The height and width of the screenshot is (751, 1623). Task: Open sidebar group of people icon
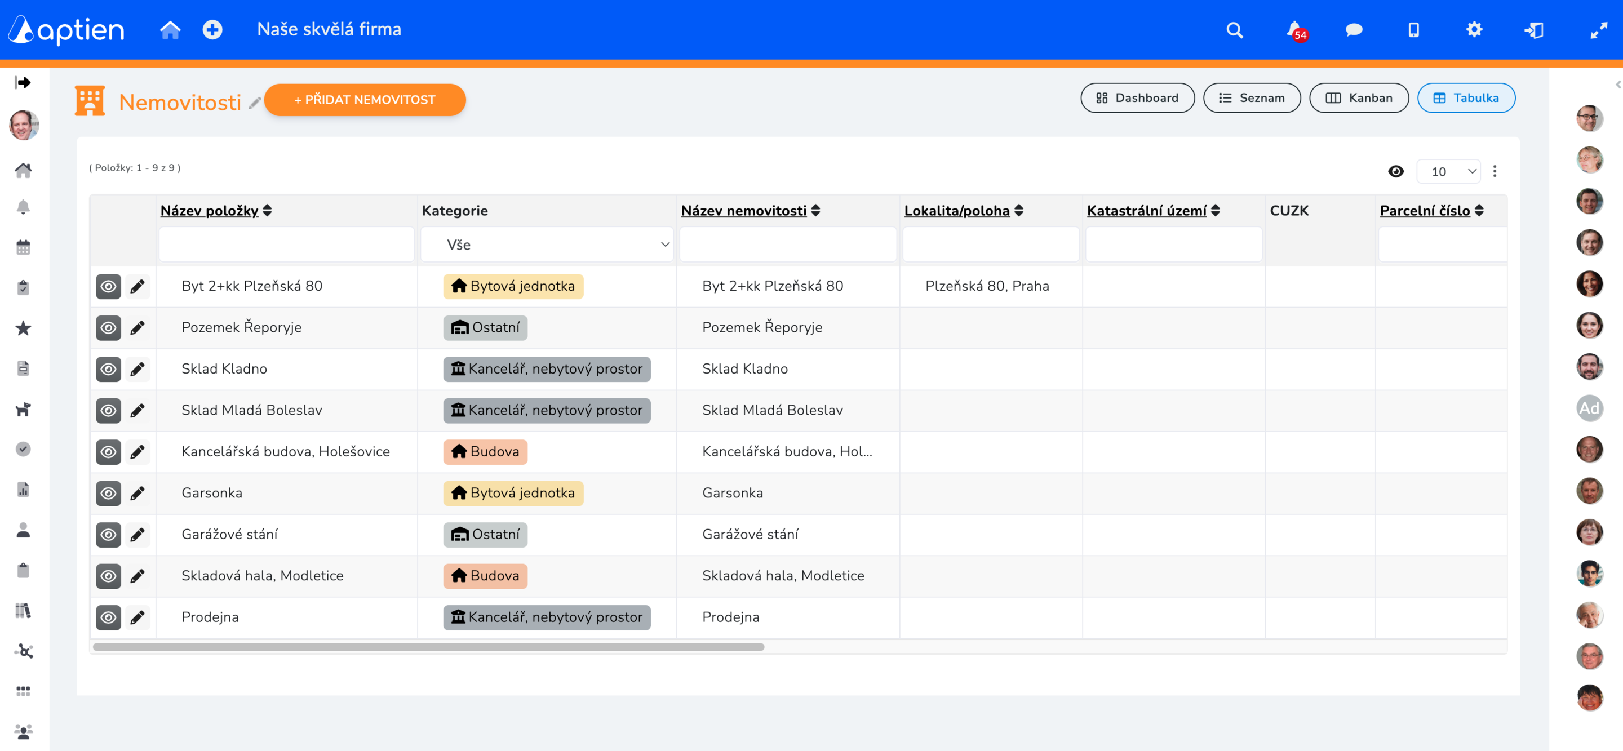[23, 731]
